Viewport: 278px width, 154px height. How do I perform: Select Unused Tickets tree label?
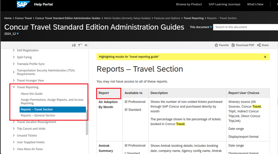[x=27, y=135]
